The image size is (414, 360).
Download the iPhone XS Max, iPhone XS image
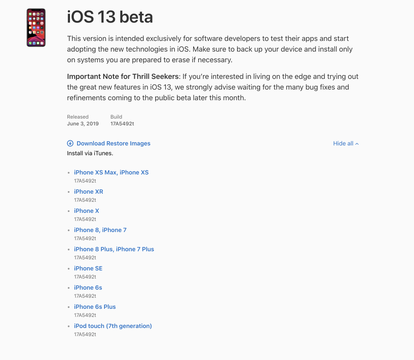(x=111, y=172)
